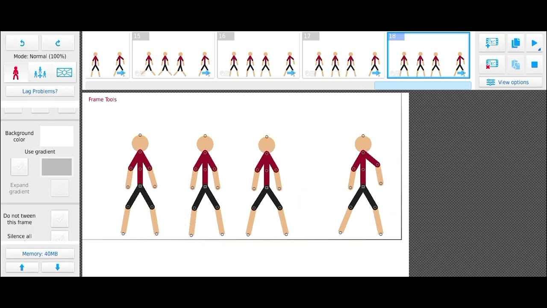Click the Mode: Normal (100%) label

click(40, 56)
